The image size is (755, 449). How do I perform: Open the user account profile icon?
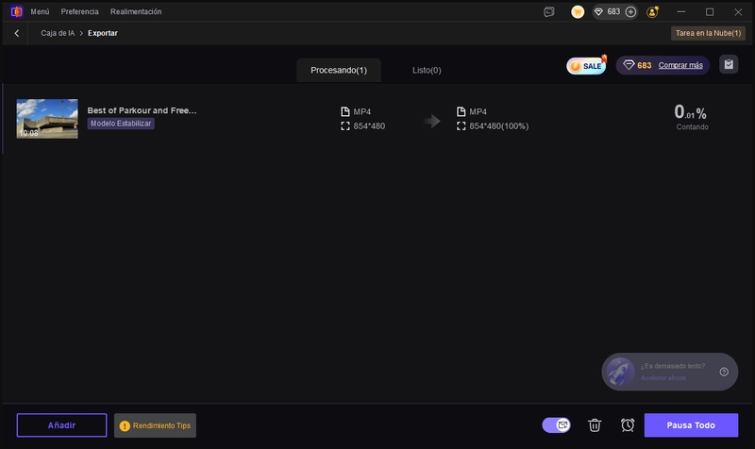coord(652,12)
